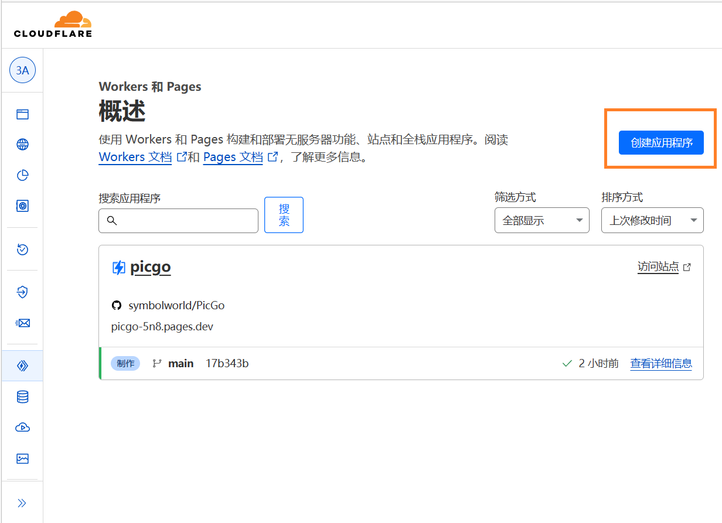The width and height of the screenshot is (722, 523).
Task: Open domain registration globe icon
Action: click(22, 145)
